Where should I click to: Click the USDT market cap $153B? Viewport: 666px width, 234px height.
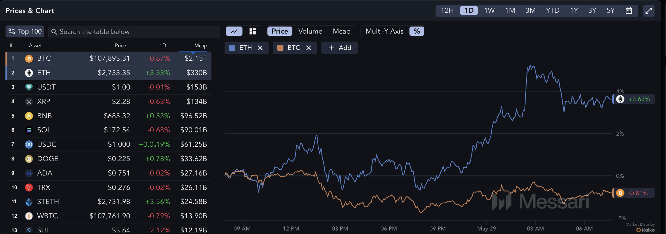click(x=197, y=87)
